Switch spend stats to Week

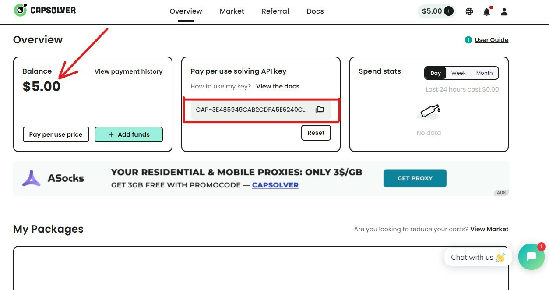pos(458,73)
